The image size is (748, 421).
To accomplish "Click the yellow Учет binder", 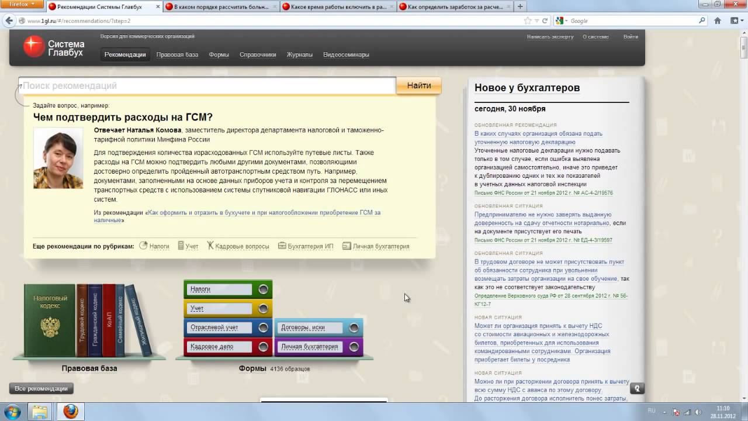I will click(228, 308).
